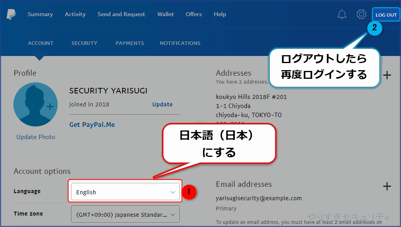401x227 pixels.
Task: Open the Summary menu item
Action: (x=40, y=14)
